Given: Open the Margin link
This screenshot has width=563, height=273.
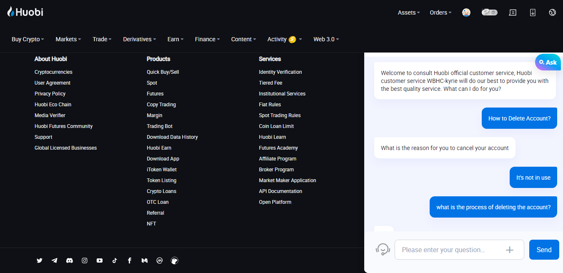Looking at the screenshot, I should coord(155,115).
